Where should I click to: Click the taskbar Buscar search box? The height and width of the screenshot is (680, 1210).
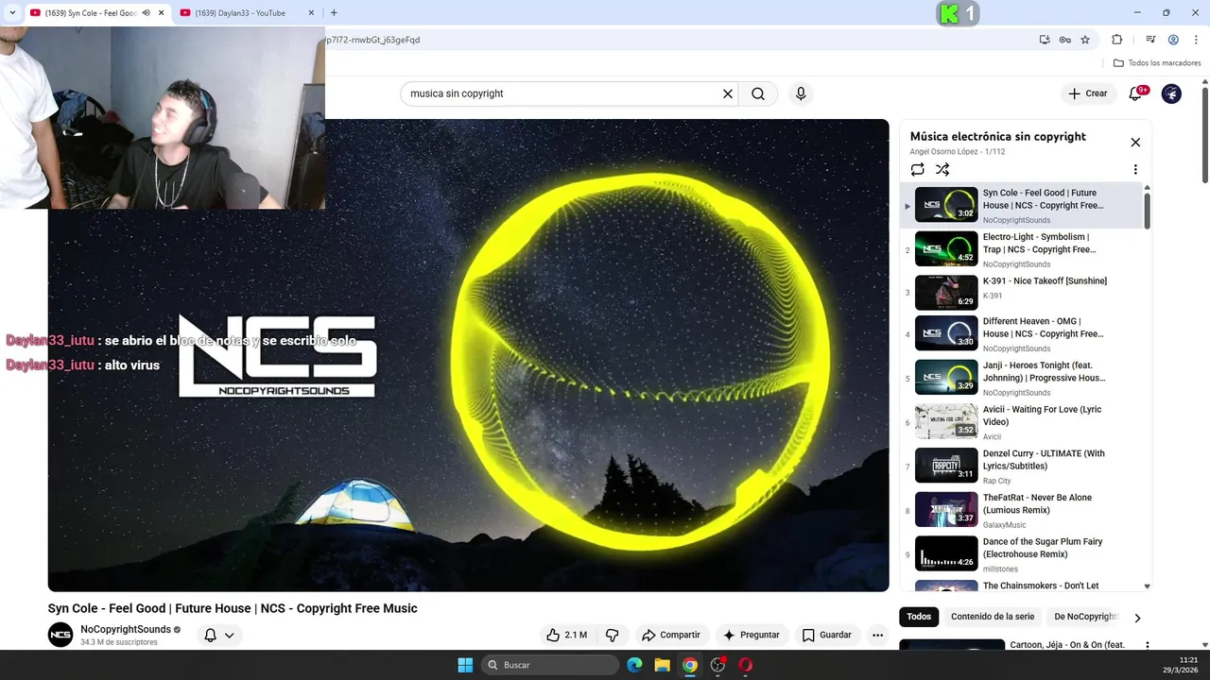pyautogui.click(x=551, y=665)
